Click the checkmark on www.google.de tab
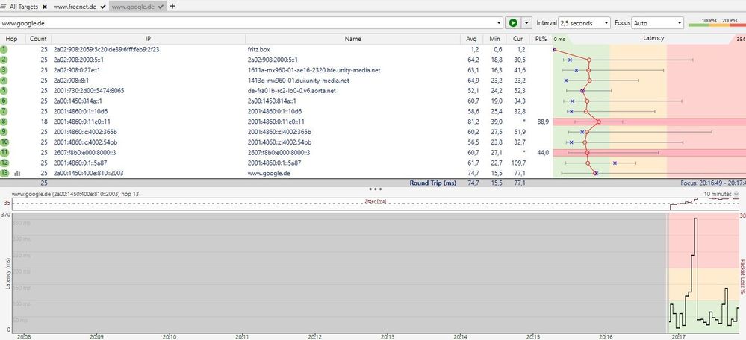Viewport: 746px width, 340px height. tap(161, 7)
